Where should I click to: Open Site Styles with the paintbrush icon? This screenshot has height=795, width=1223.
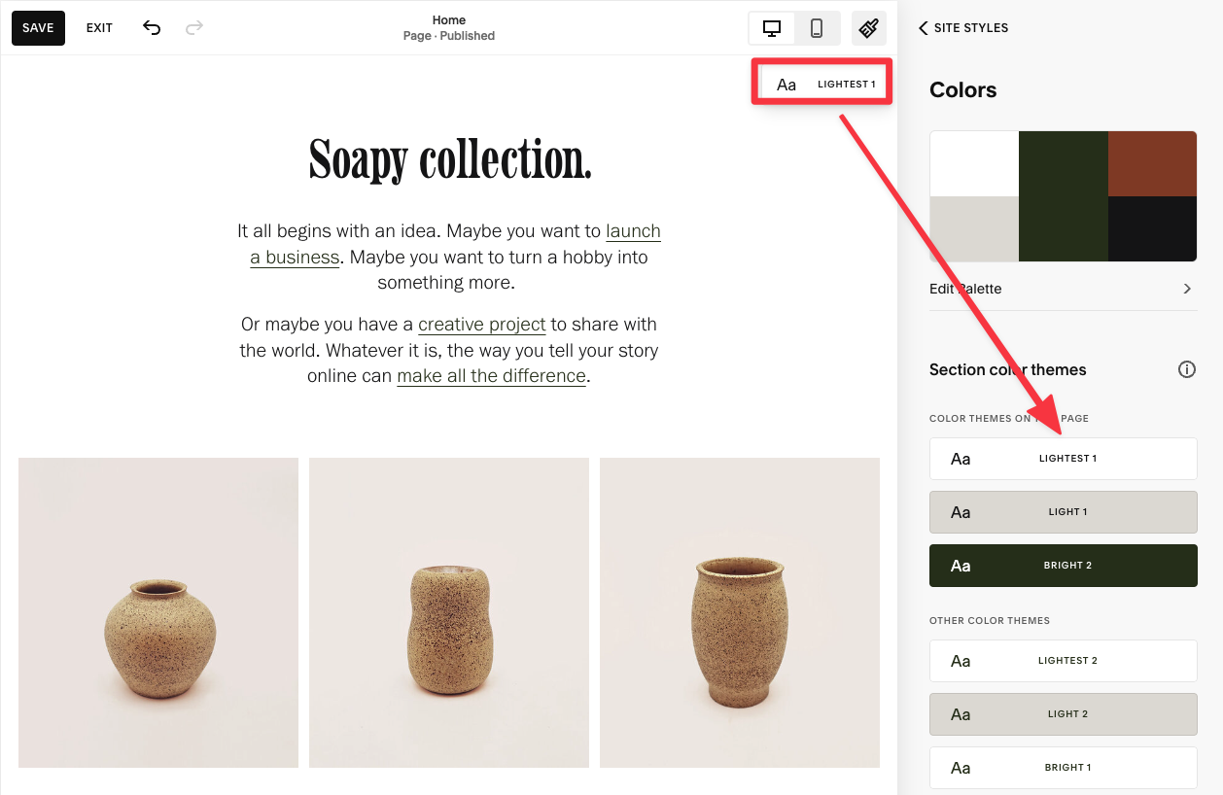pos(868,27)
